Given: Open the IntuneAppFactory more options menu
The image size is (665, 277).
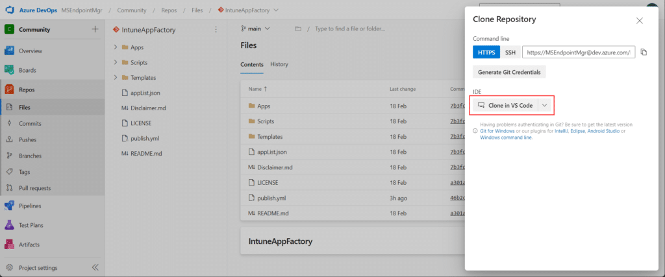Looking at the screenshot, I should pyautogui.click(x=216, y=30).
